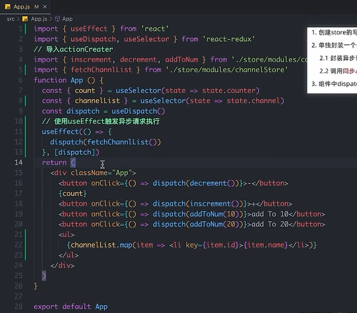This screenshot has height=313, width=357.
Task: Click 'className="App"' on line 15
Action: tap(102, 173)
